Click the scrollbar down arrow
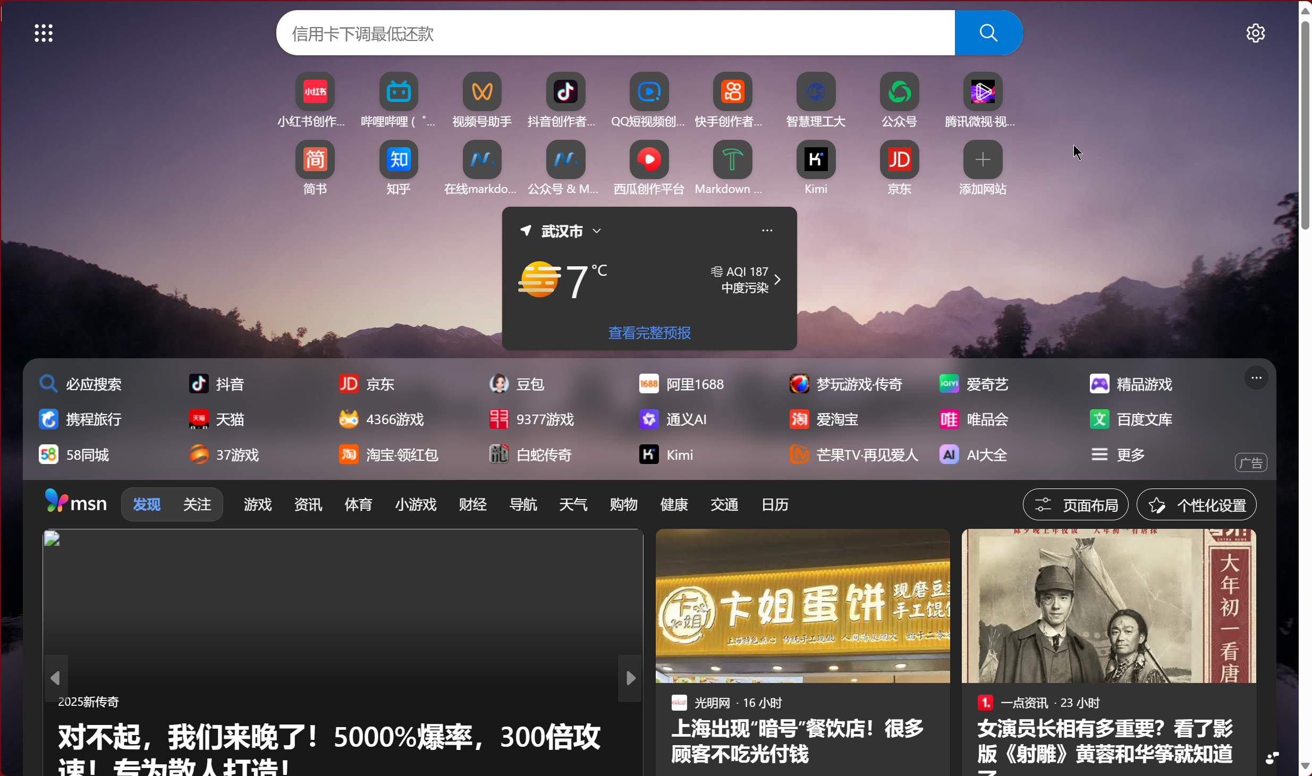The image size is (1312, 776). point(1305,766)
